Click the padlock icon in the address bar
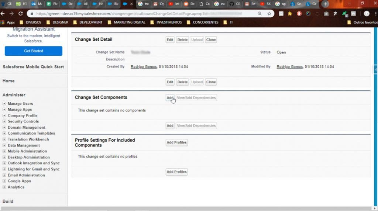The height and width of the screenshot is (211, 378). coord(32,14)
